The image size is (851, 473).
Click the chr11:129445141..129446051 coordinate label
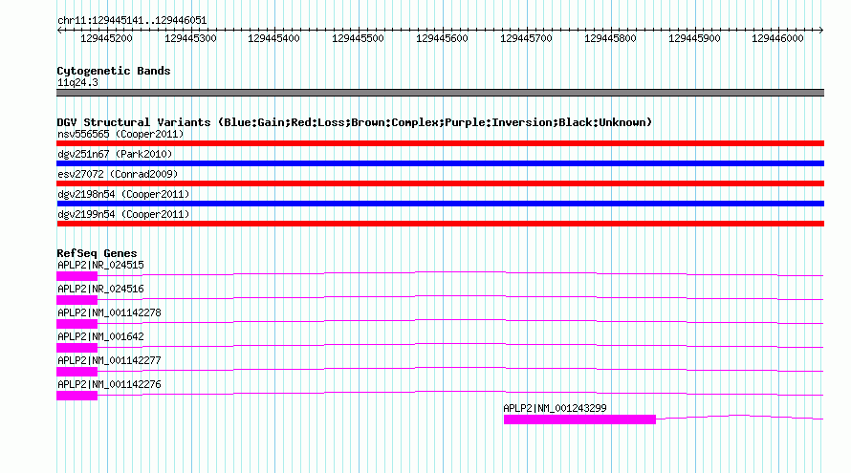coord(132,21)
